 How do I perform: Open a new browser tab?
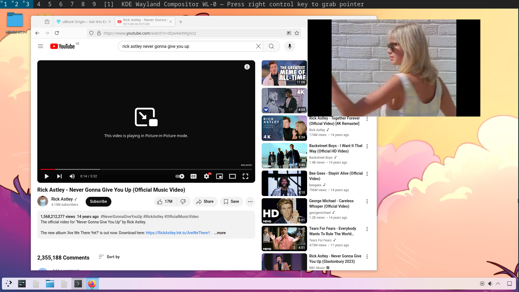tap(181, 22)
